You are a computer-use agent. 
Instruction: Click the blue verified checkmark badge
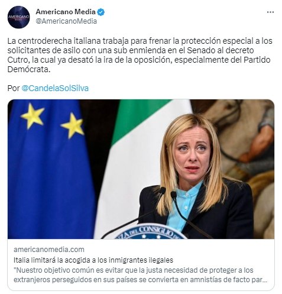(x=101, y=12)
